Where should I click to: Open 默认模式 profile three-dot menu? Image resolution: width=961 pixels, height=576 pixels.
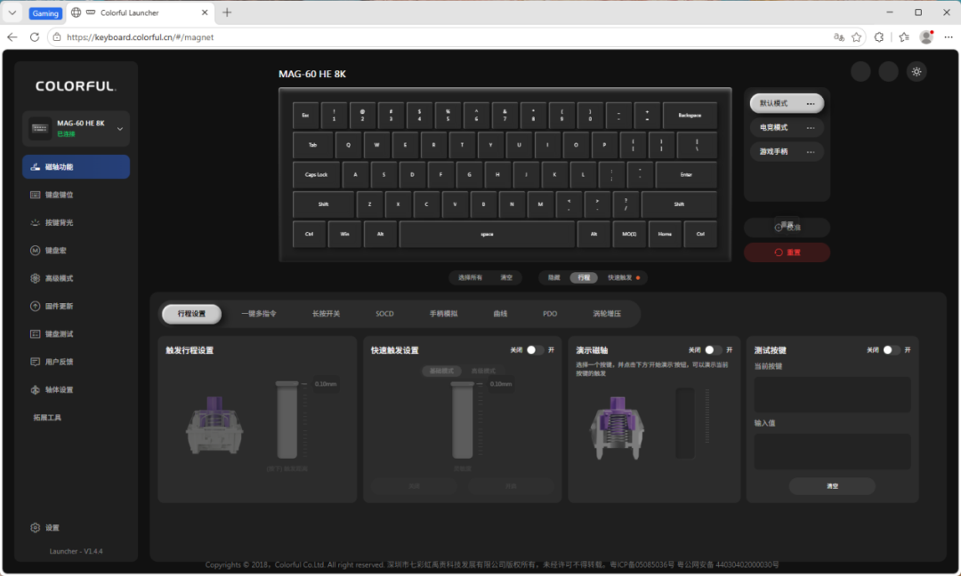[811, 103]
